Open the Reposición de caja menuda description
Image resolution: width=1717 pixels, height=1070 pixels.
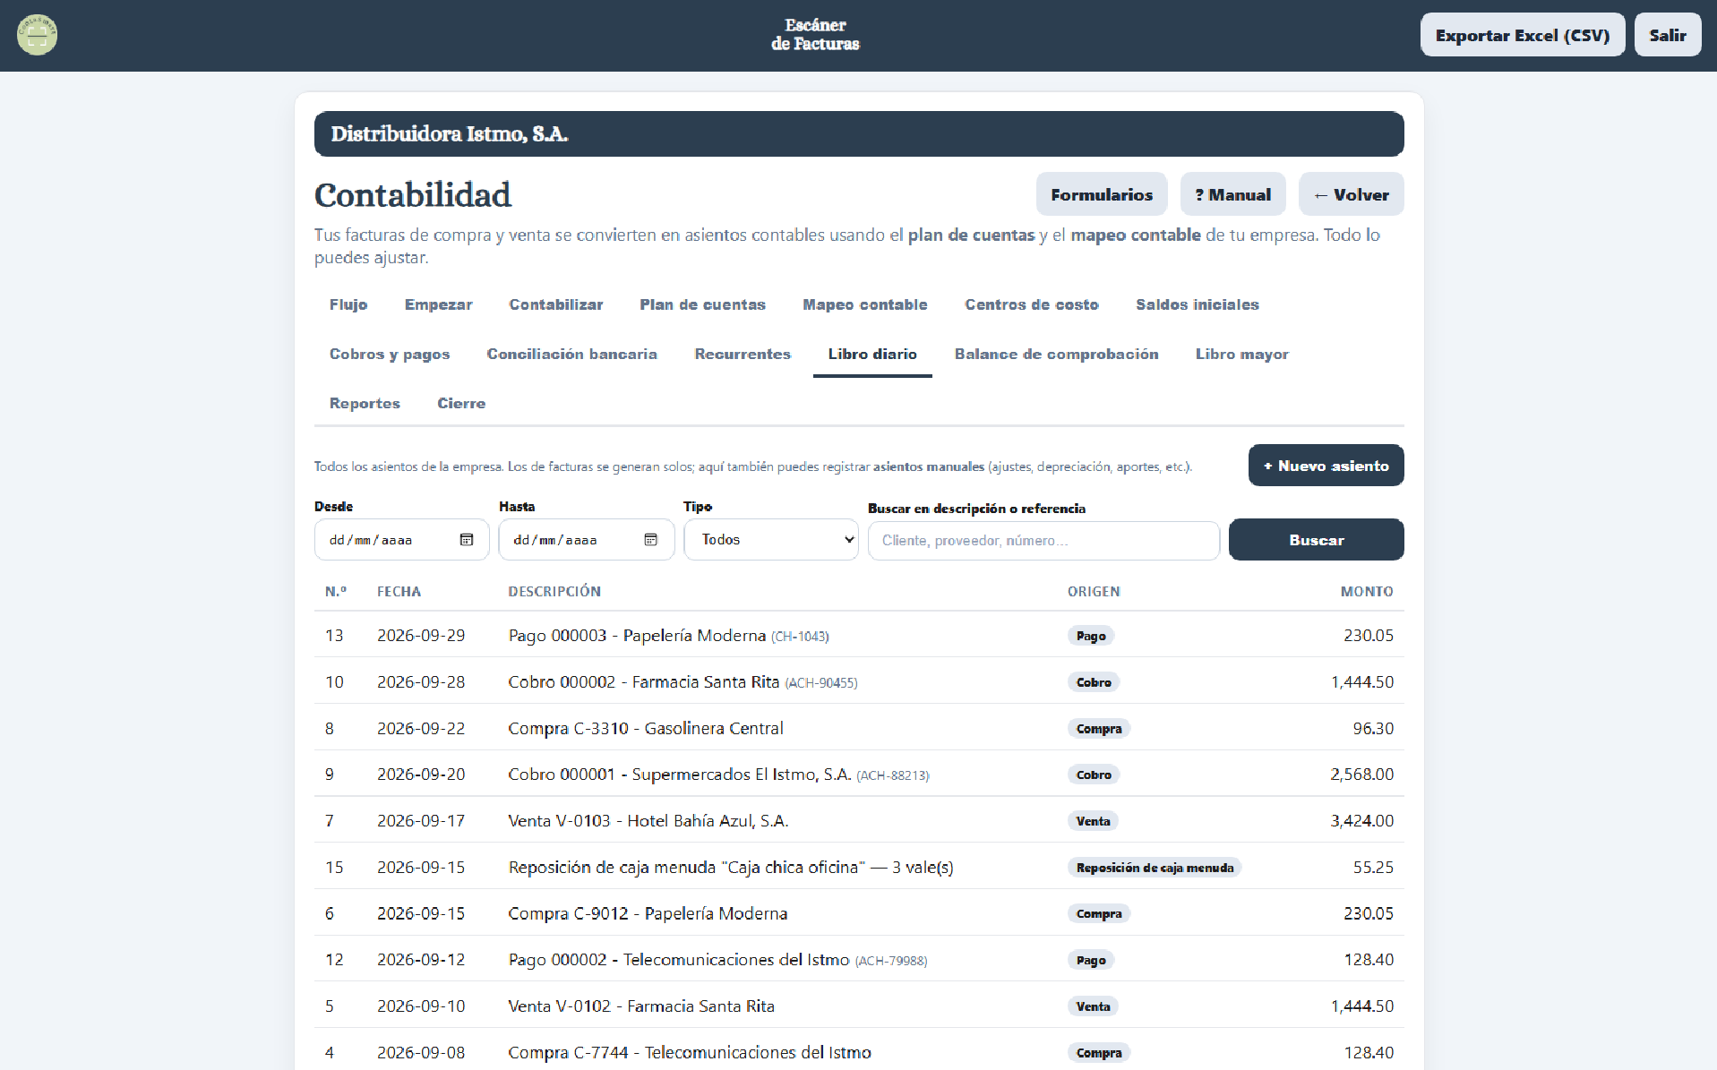[731, 867]
